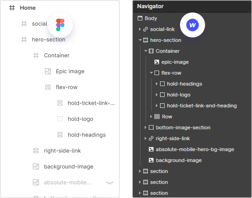The height and width of the screenshot is (198, 252).
Task: Select the hold-headings layer in Figma
Action: [x=86, y=135]
